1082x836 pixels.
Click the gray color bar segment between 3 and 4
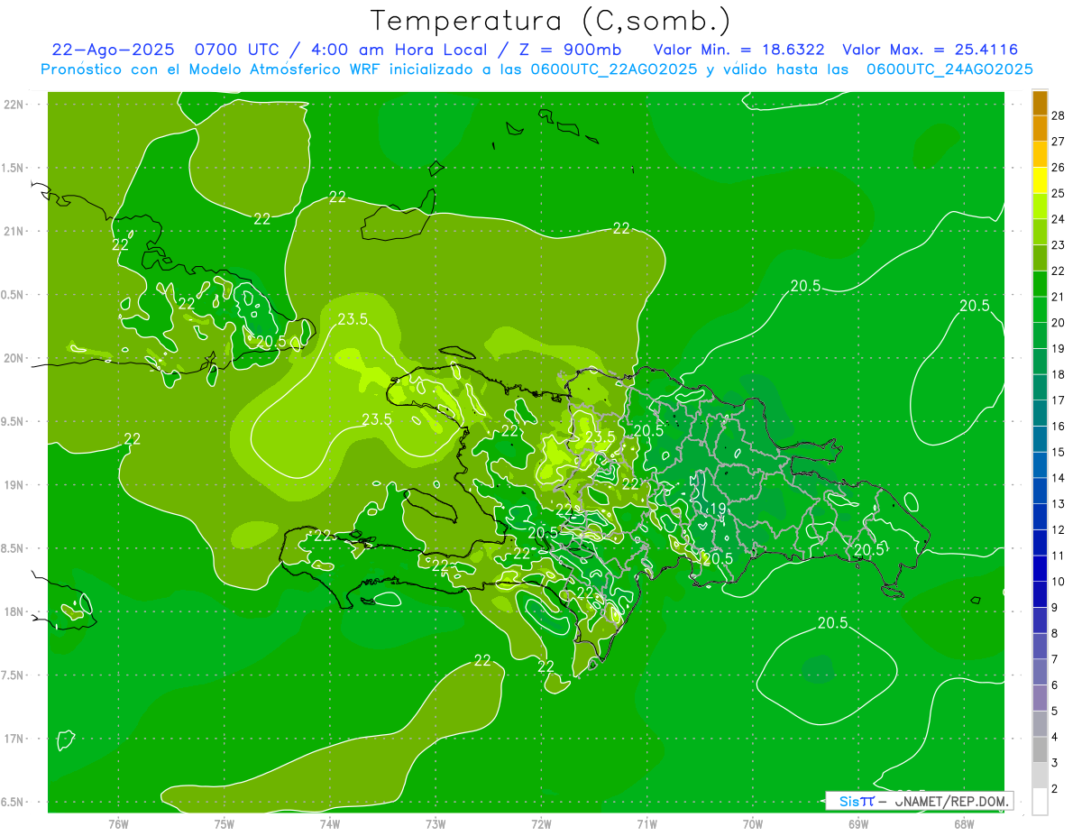point(1040,749)
